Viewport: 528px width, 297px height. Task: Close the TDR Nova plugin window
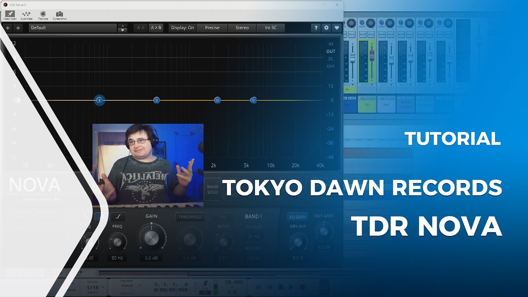click(337, 5)
